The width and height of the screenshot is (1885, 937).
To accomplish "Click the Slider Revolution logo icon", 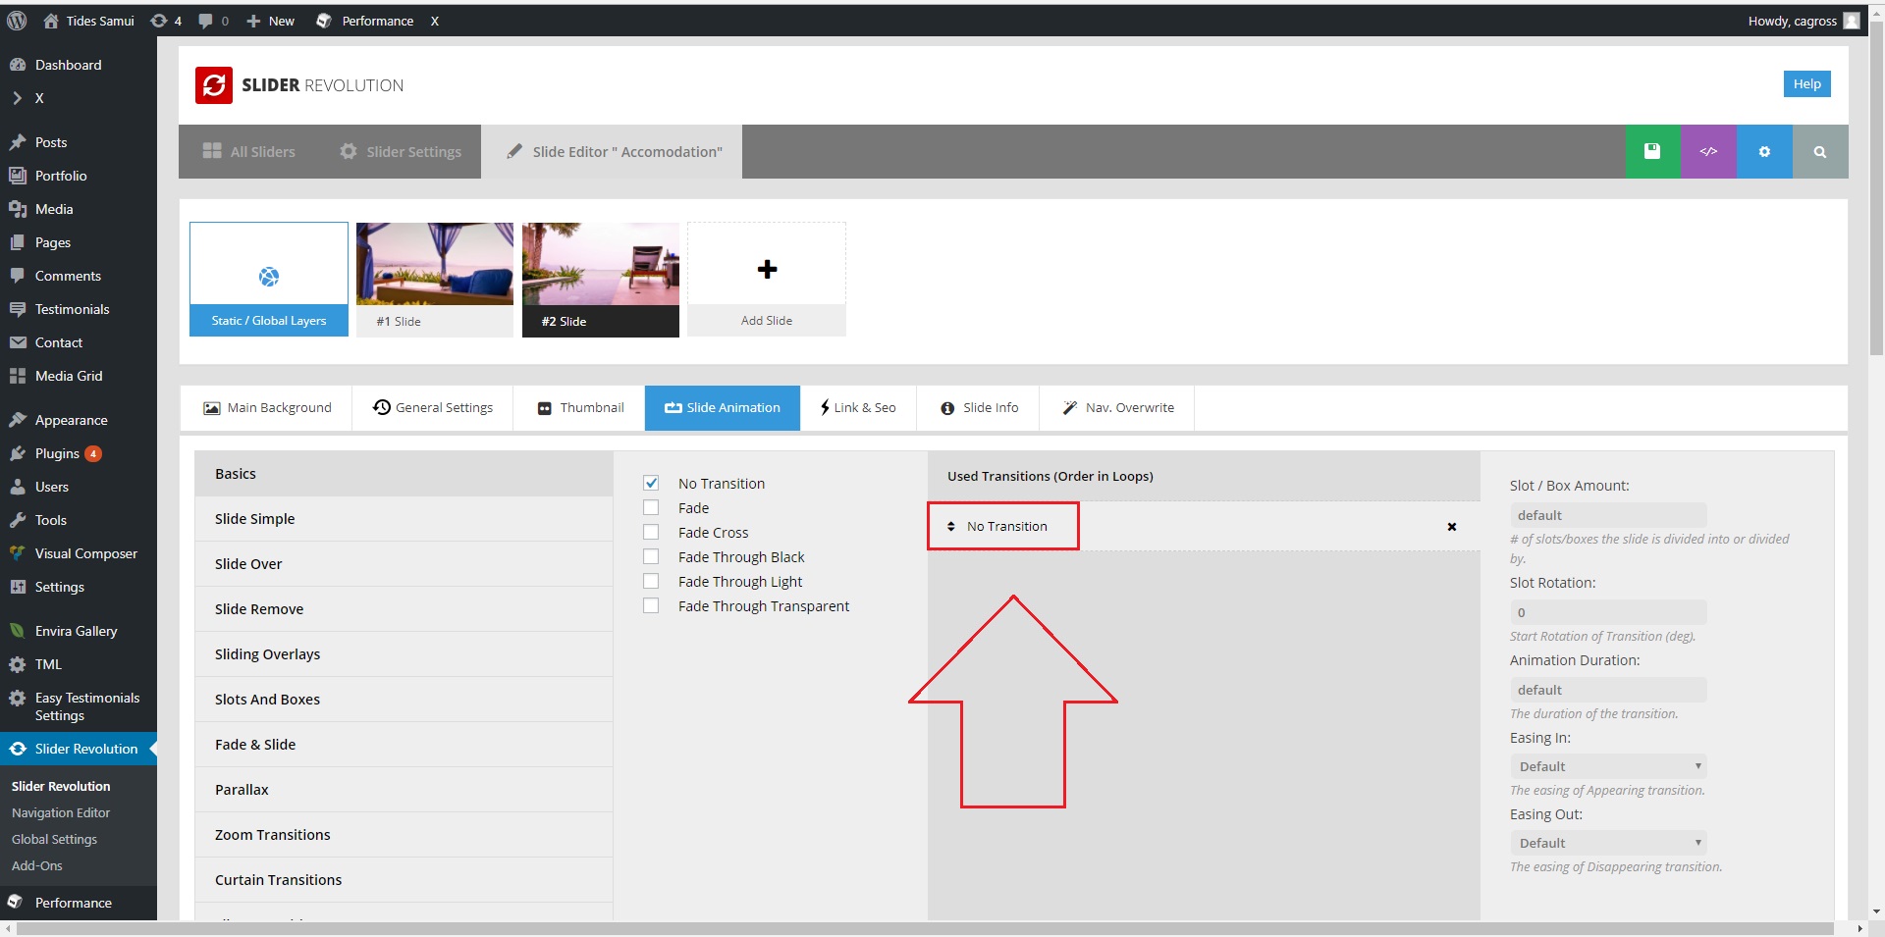I will click(214, 85).
